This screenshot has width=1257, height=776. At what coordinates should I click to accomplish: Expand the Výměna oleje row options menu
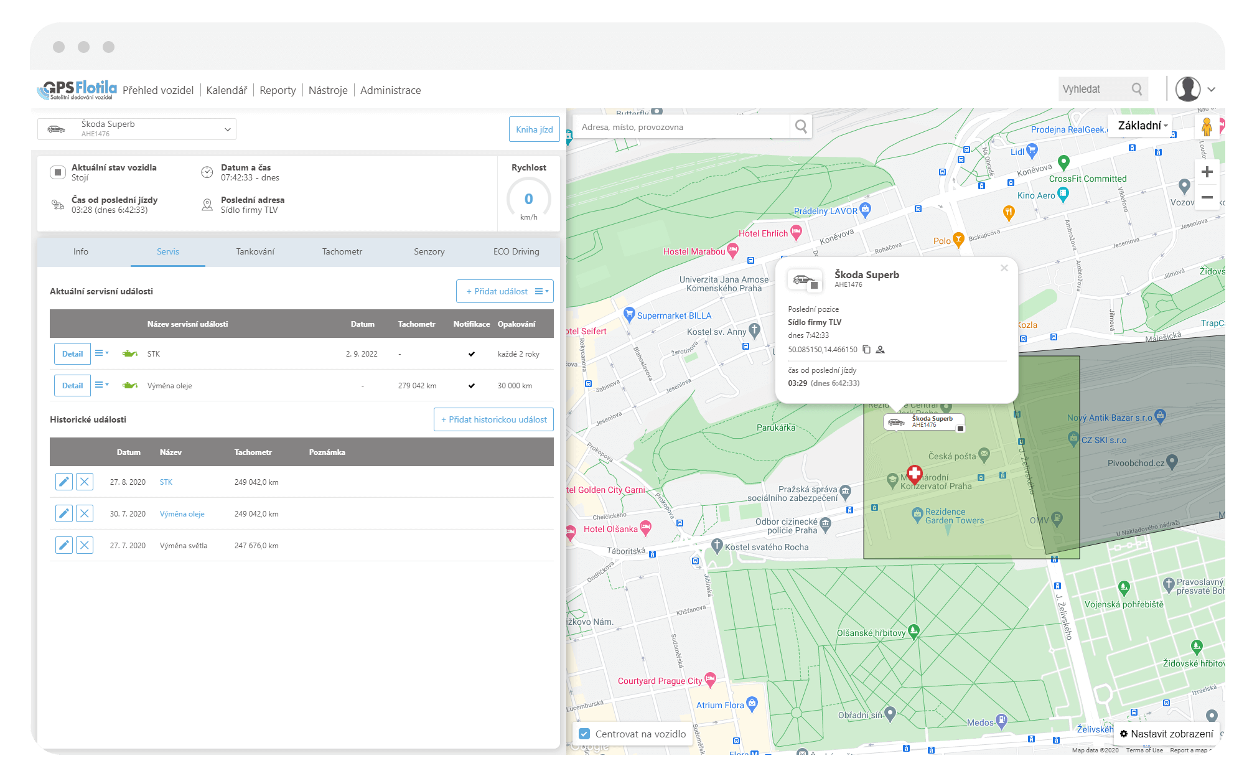(x=101, y=385)
